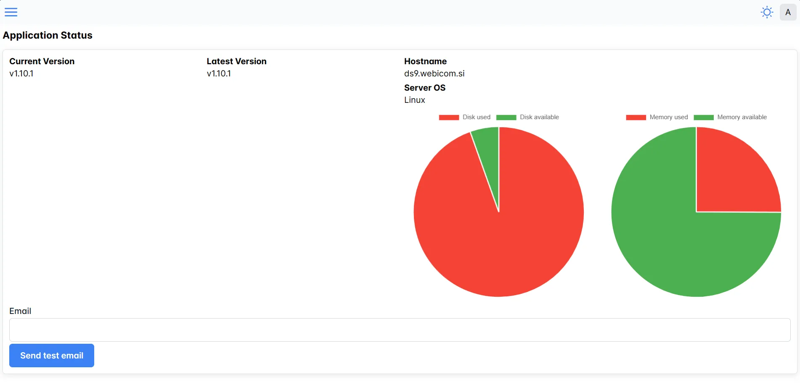Click the Hostname value ds9.webicom.si
Screen dimensions: 800x387
tap(434, 73)
